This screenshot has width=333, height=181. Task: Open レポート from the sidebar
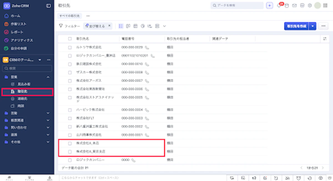(x=17, y=32)
